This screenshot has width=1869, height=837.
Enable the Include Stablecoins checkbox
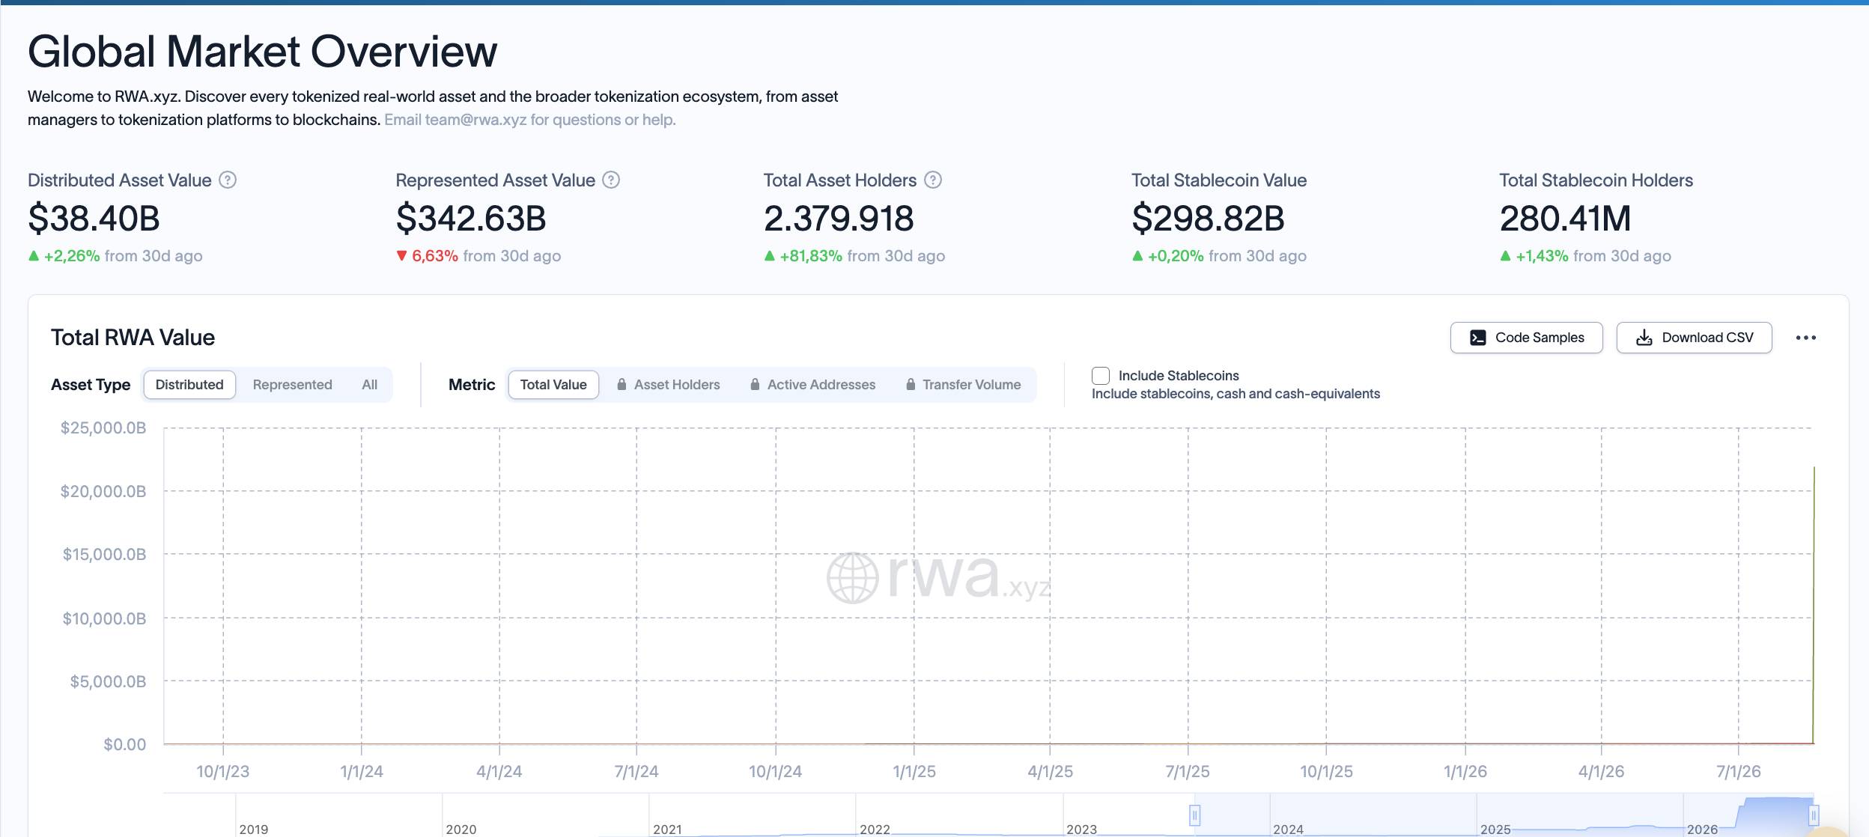(1101, 376)
